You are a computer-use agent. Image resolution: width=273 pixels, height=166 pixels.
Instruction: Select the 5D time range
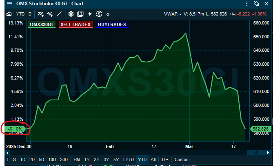click(42, 159)
